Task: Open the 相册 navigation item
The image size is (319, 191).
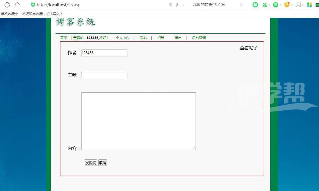Action: [161, 38]
